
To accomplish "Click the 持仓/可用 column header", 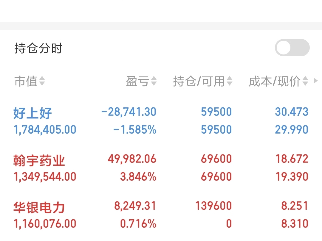I will pyautogui.click(x=199, y=81).
